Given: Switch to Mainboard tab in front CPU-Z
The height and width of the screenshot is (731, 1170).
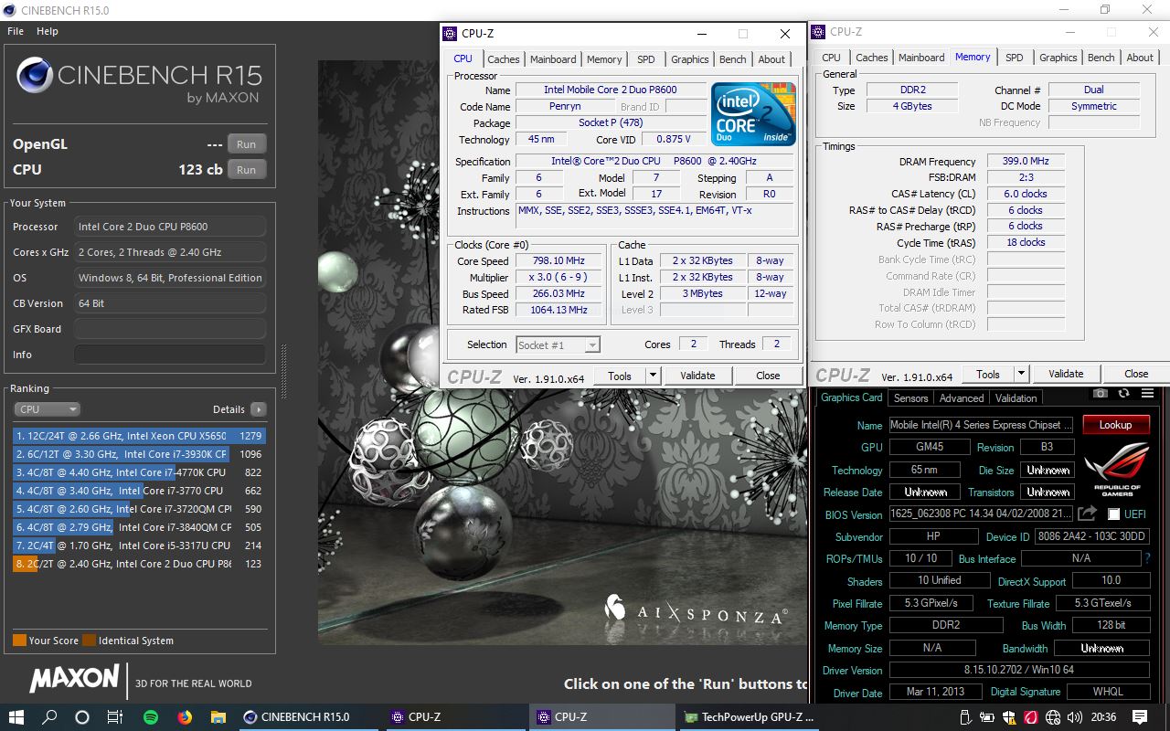Looking at the screenshot, I should coord(553,59).
